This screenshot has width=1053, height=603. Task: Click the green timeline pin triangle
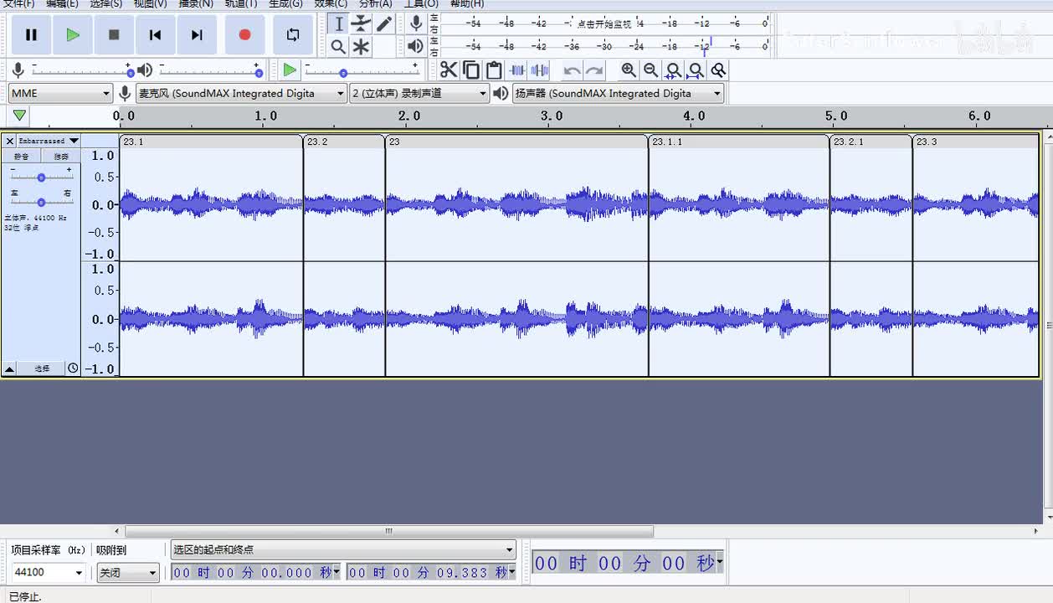click(19, 116)
